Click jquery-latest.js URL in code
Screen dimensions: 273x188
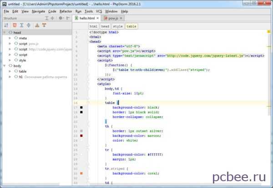click(x=205, y=56)
